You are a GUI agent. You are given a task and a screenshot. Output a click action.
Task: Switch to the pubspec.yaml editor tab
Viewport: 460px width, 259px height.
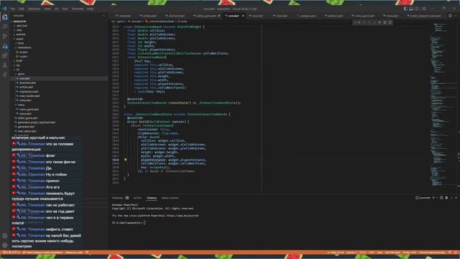308,16
